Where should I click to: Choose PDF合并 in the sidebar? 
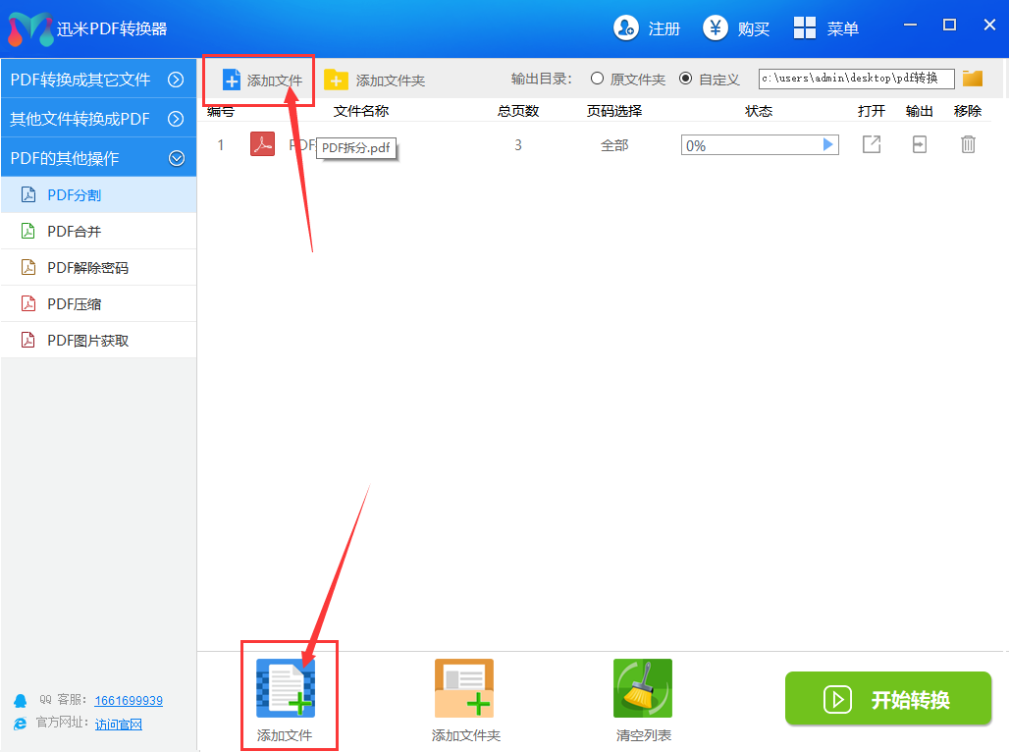75,232
